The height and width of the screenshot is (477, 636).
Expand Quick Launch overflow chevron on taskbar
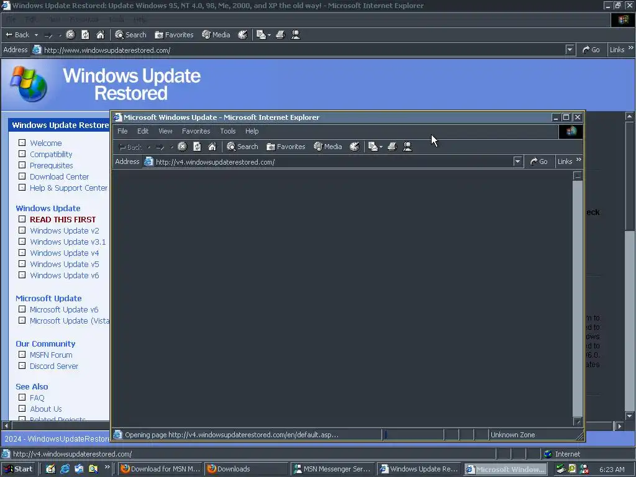(x=107, y=467)
